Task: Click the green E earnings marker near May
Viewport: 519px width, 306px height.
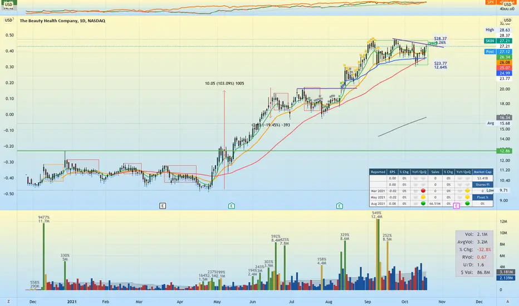Action: point(231,206)
